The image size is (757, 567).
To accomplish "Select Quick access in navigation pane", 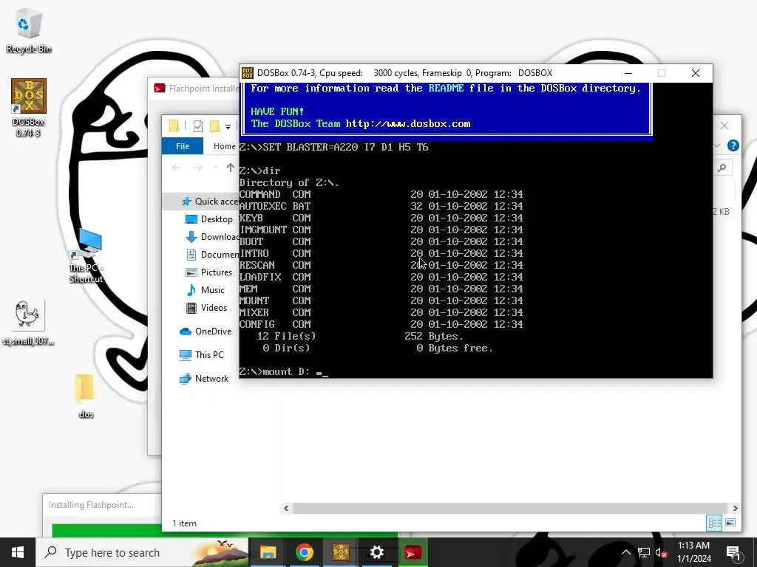I will (x=210, y=201).
